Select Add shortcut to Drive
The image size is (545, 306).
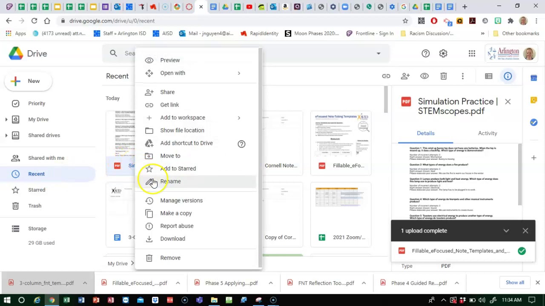186,143
